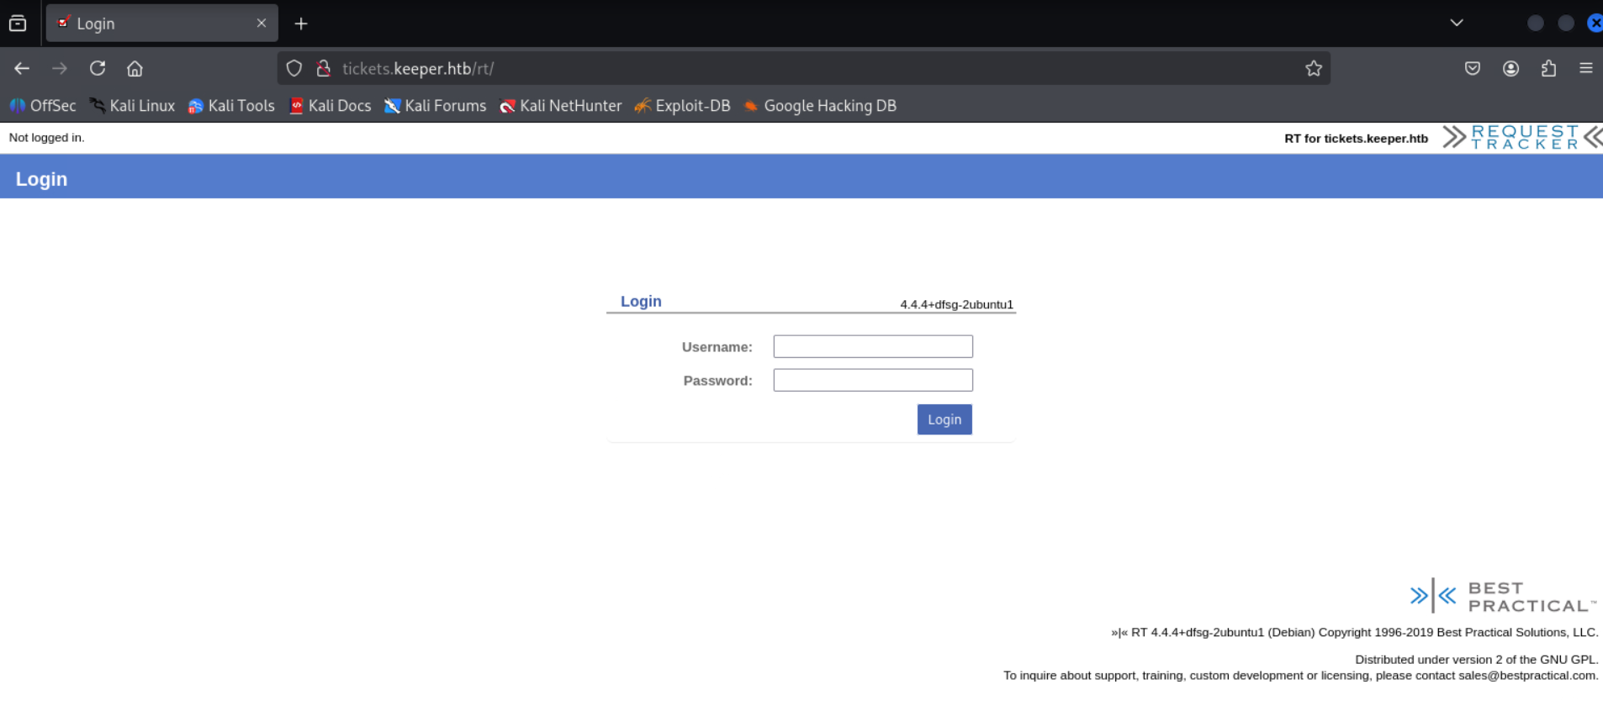This screenshot has height=711, width=1603.
Task: Open a new tab with plus
Action: [x=301, y=24]
